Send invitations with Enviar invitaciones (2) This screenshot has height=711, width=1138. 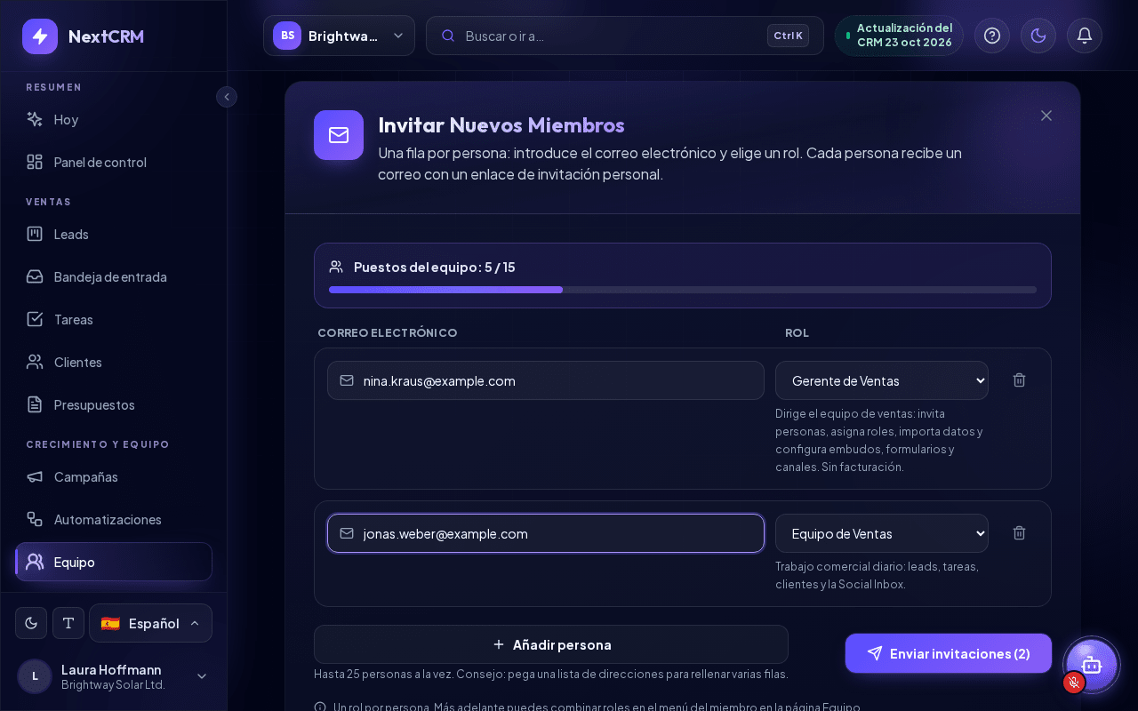pyautogui.click(x=949, y=653)
